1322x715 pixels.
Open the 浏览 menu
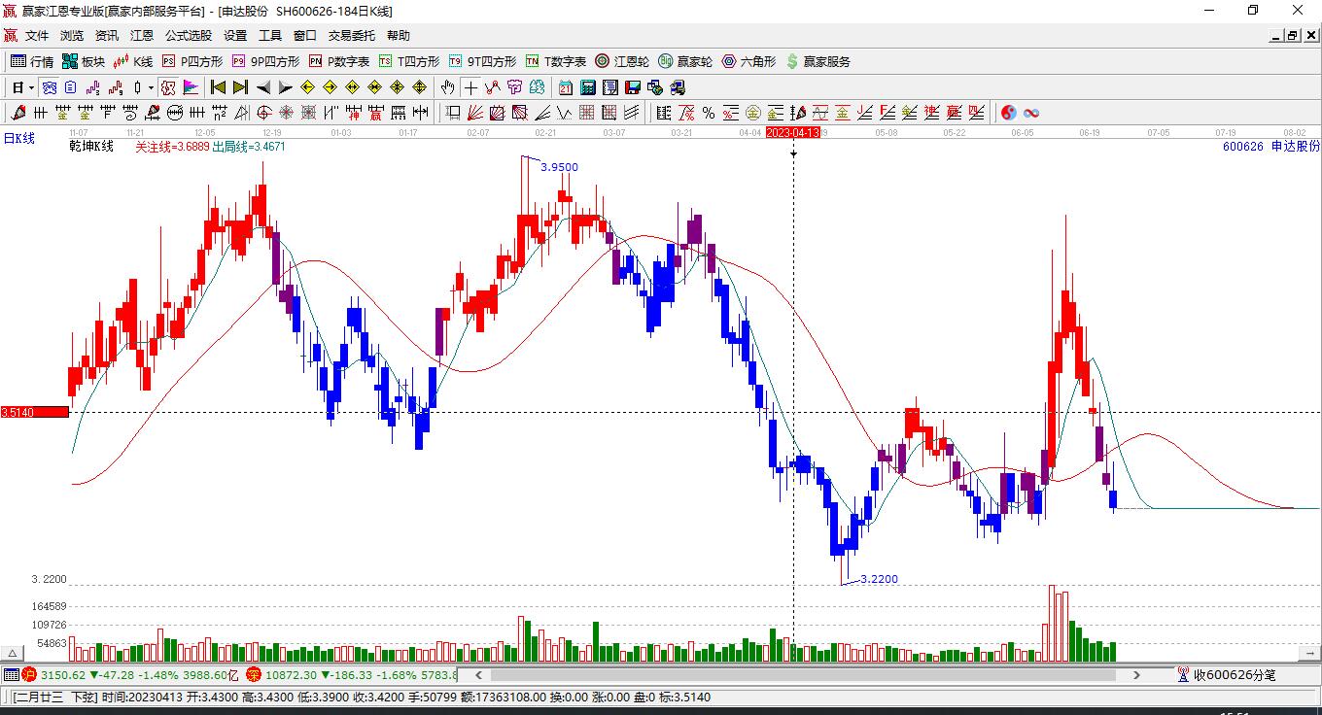click(72, 36)
